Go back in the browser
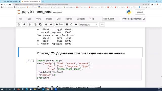The image size is (162, 91). (x=2, y=5)
